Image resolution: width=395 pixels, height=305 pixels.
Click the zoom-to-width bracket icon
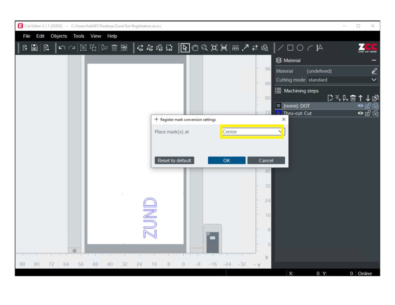[224, 48]
